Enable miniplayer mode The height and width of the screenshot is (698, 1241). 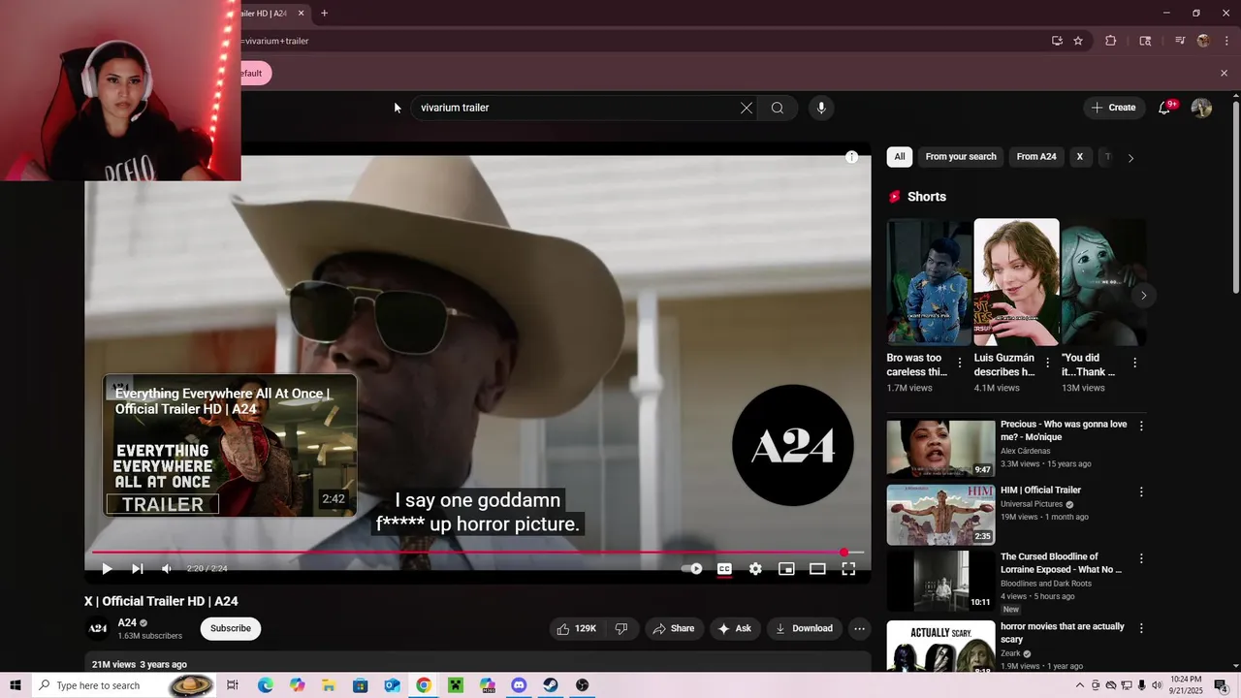pyautogui.click(x=786, y=569)
